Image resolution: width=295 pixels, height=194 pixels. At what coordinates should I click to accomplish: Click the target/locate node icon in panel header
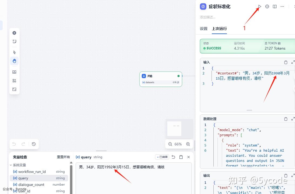pos(267,6)
